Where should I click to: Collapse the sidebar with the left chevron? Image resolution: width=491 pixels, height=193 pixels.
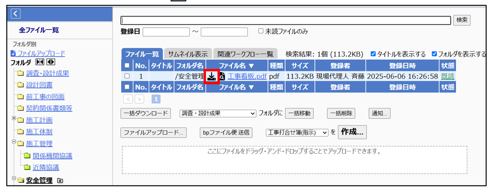[x=15, y=14]
